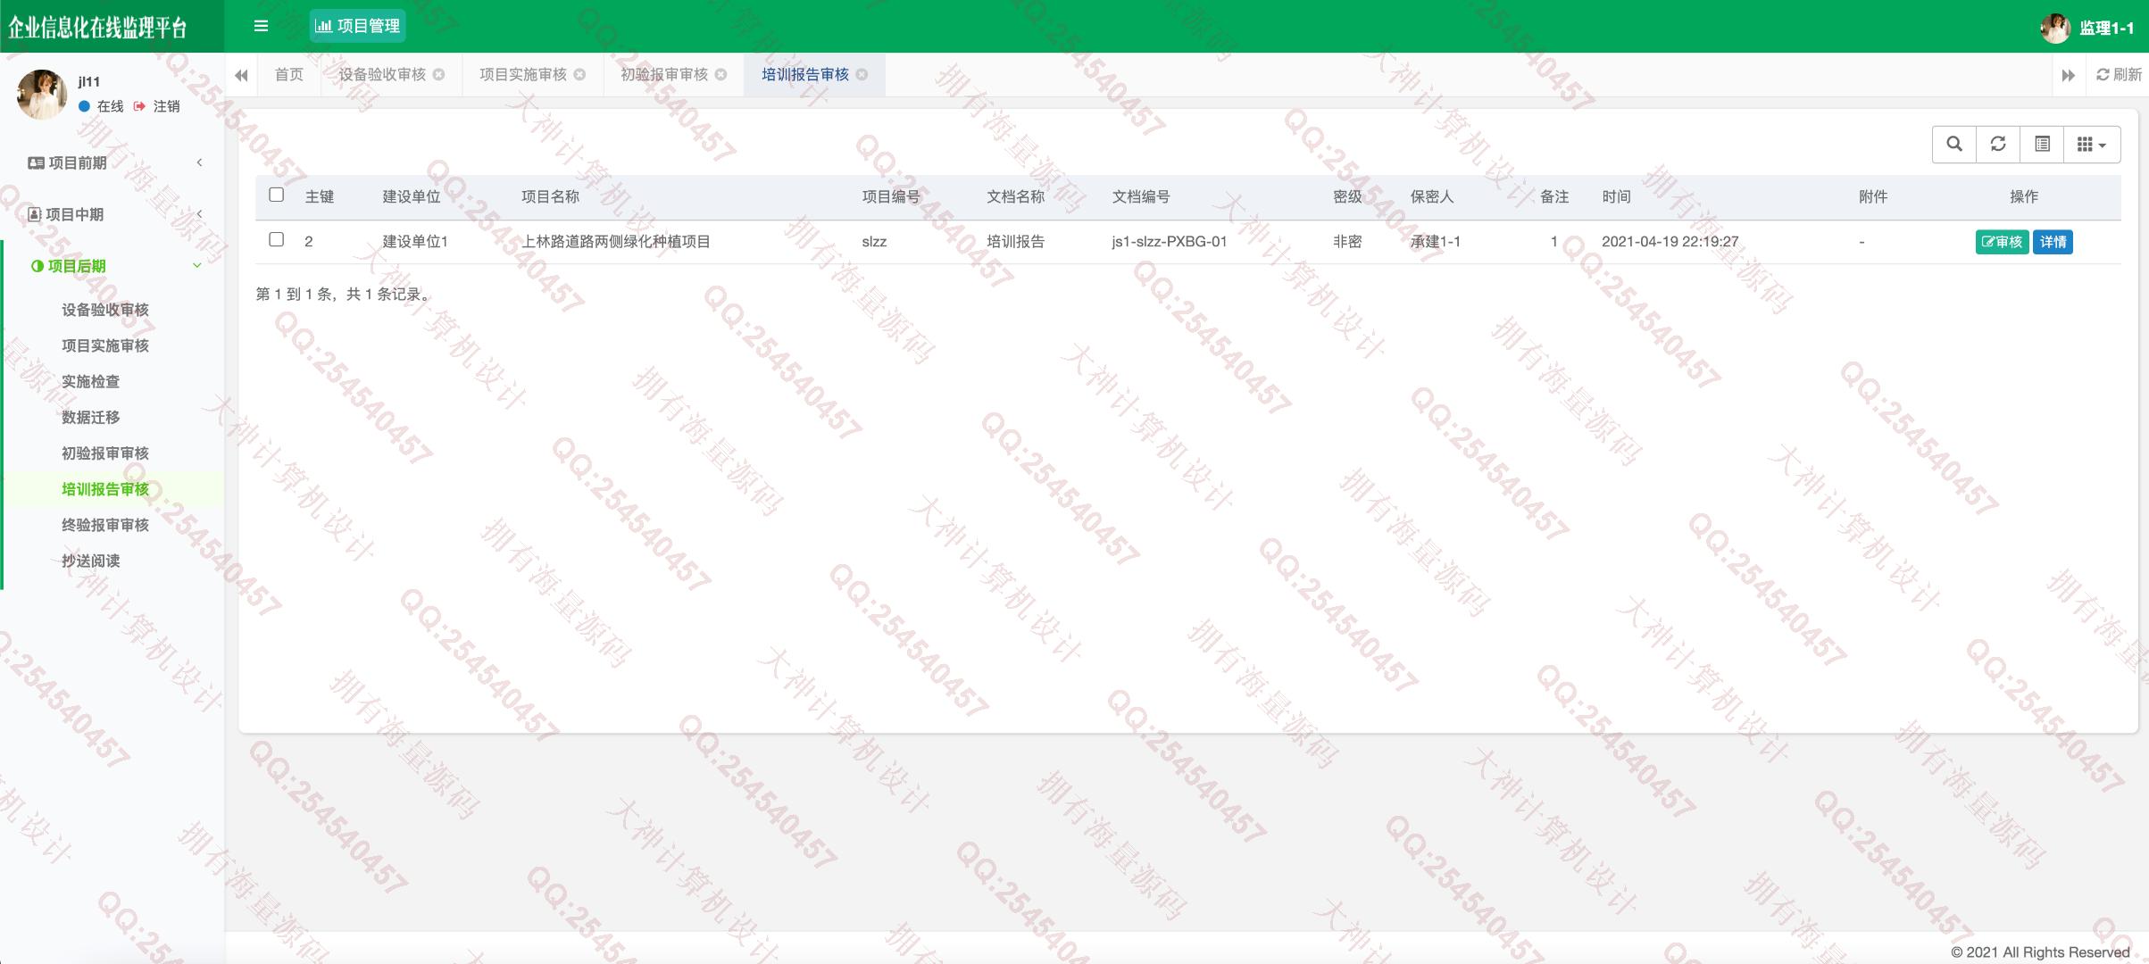Click the cell js1-slzz-PXBG-01
The height and width of the screenshot is (964, 2149).
coord(1170,242)
